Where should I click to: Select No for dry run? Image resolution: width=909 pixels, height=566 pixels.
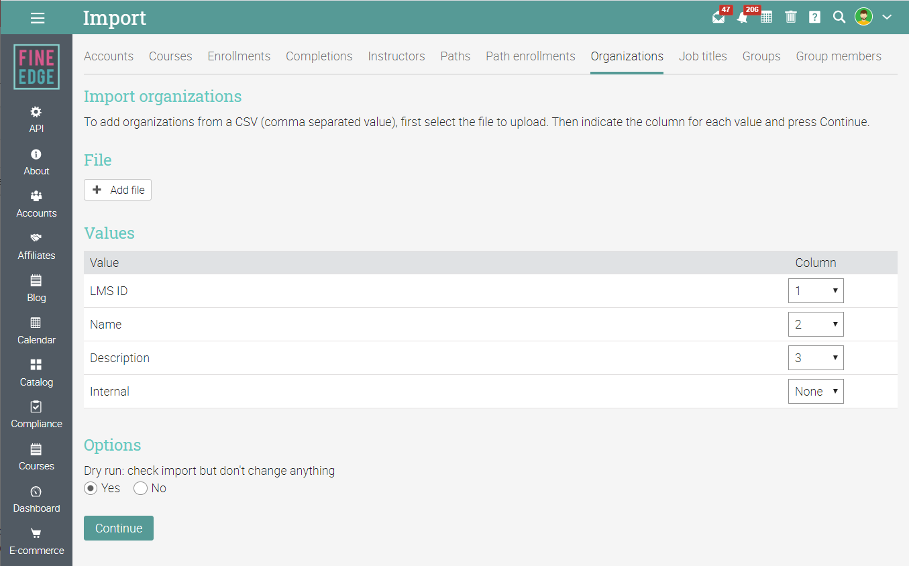coord(140,488)
